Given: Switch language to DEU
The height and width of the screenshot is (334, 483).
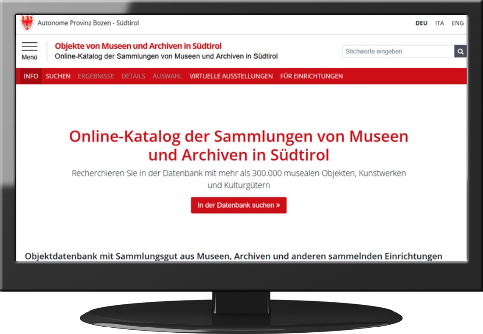Looking at the screenshot, I should (421, 23).
